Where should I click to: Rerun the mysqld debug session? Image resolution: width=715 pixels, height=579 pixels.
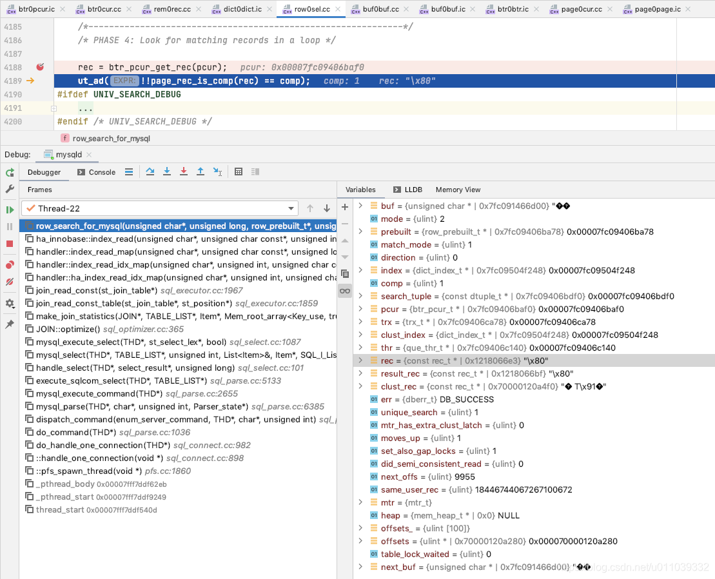[10, 172]
